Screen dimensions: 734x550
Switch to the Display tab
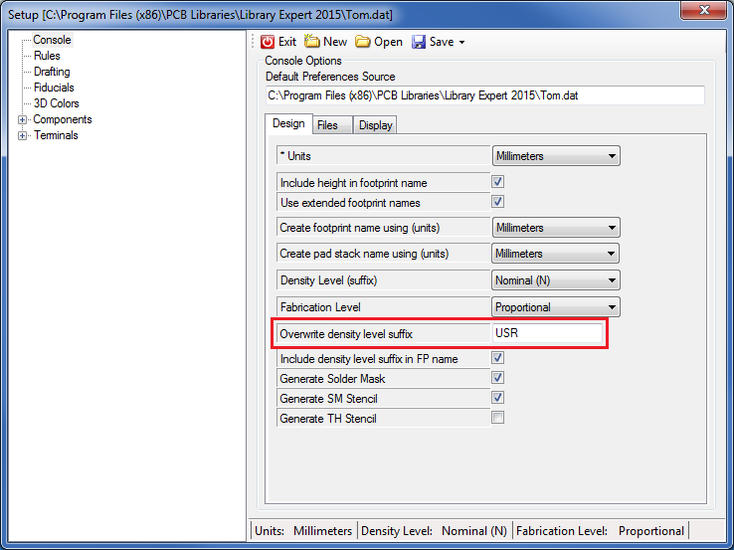pyautogui.click(x=376, y=125)
